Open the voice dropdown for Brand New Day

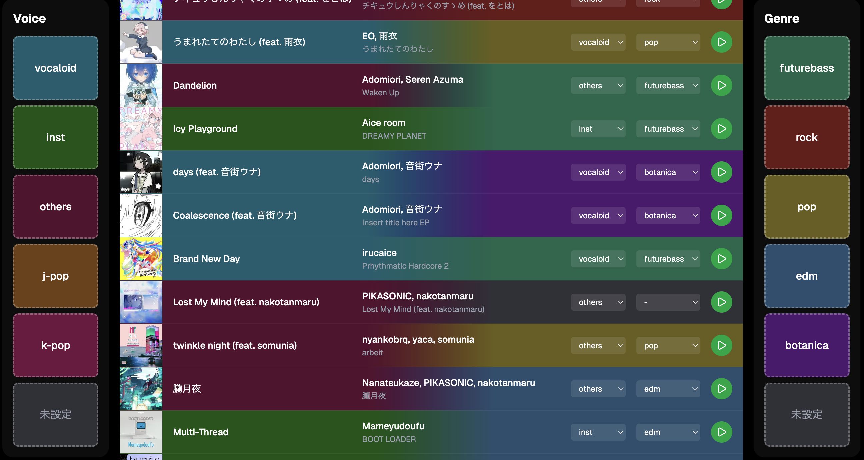[x=598, y=259]
